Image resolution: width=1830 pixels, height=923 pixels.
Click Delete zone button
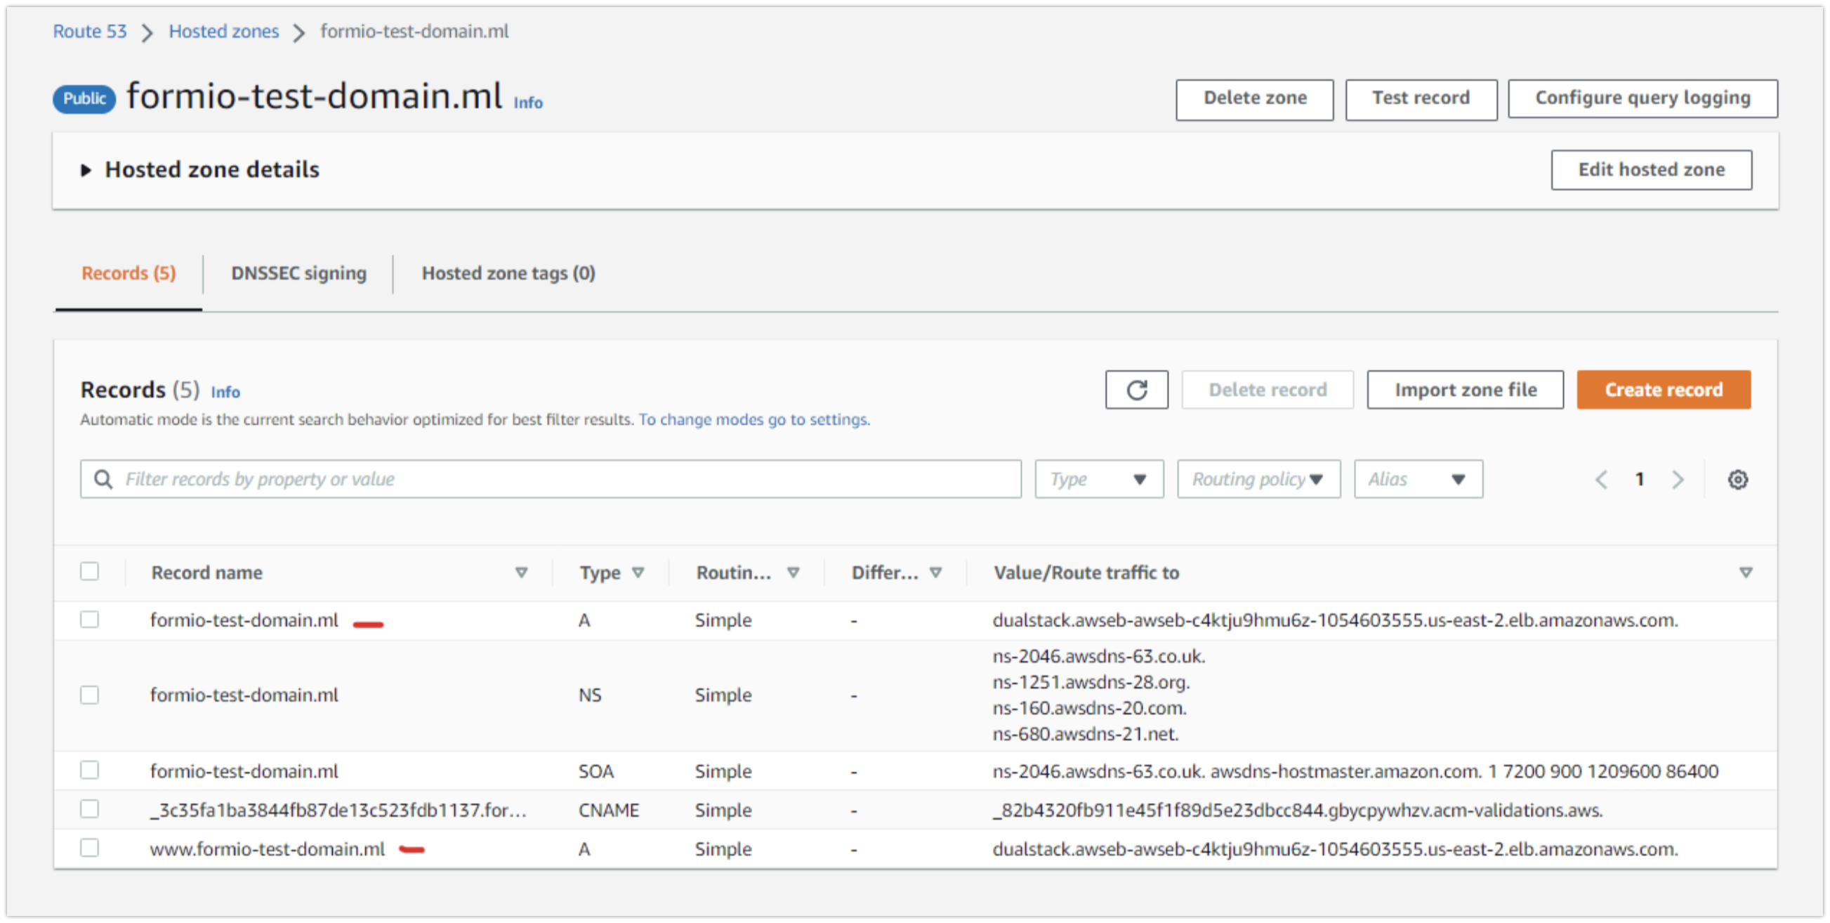point(1255,99)
